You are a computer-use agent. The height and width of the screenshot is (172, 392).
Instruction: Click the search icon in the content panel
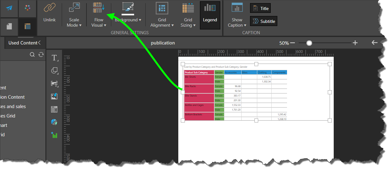32,55
